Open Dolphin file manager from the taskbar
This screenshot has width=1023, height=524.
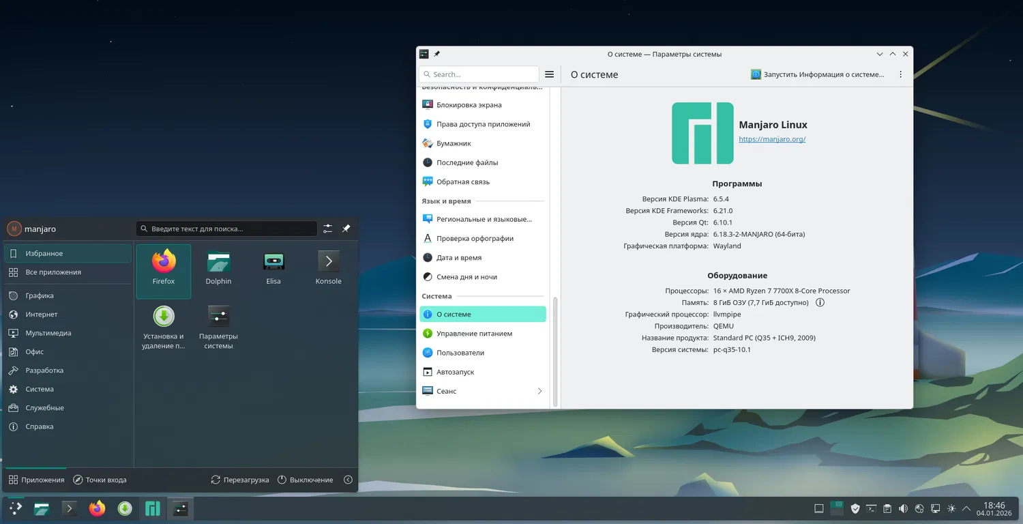pyautogui.click(x=42, y=508)
